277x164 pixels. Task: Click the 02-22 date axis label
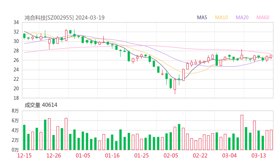pyautogui.click(x=200, y=155)
